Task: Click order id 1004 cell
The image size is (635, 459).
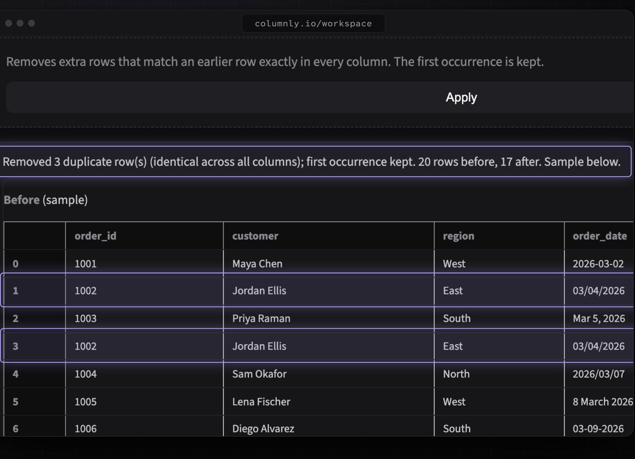Action: [x=144, y=374]
